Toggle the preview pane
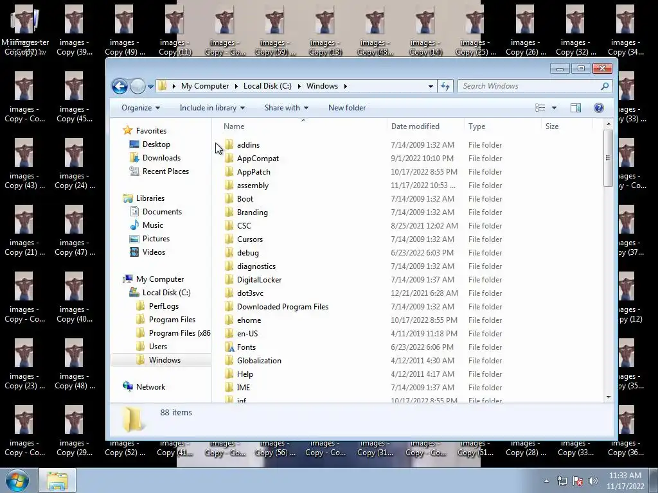This screenshot has height=493, width=658. tap(576, 108)
